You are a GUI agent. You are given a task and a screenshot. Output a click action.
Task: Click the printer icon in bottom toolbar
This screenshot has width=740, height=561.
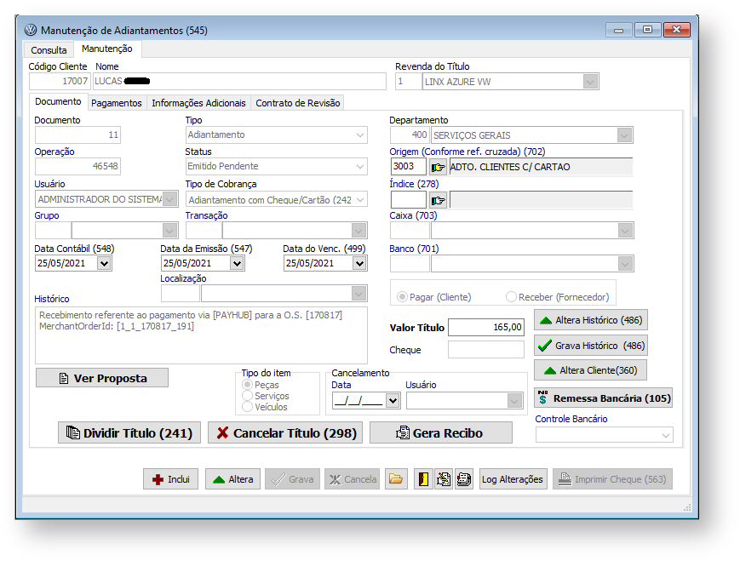pyautogui.click(x=463, y=479)
